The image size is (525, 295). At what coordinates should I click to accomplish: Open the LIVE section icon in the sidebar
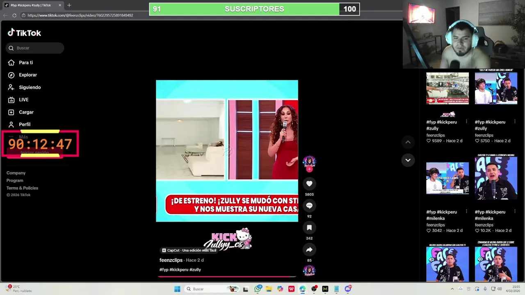[x=11, y=100]
